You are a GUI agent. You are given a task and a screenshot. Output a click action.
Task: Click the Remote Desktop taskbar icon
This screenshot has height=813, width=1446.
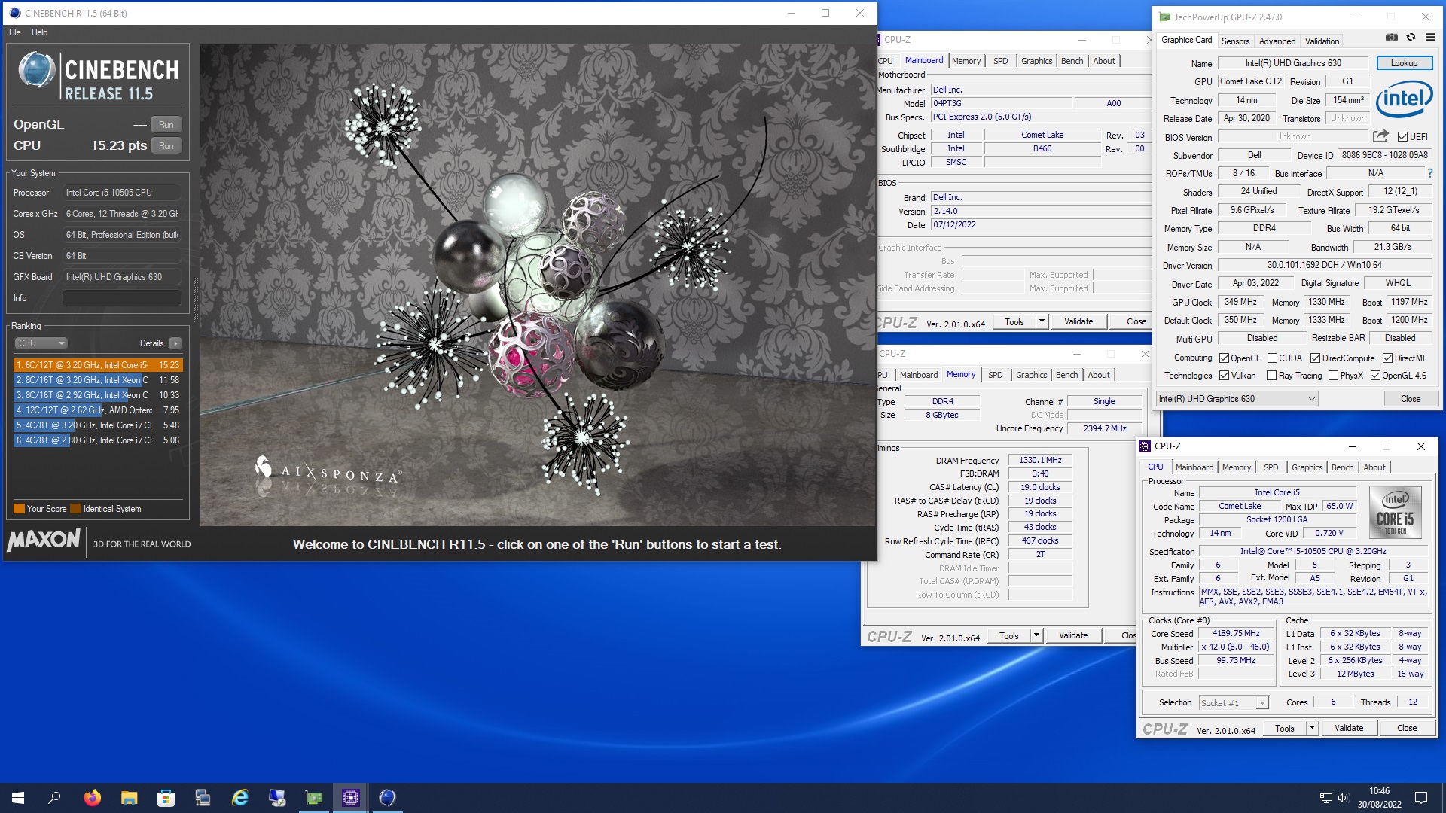tap(277, 798)
